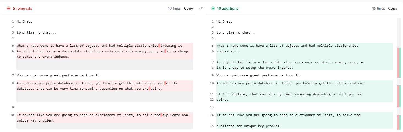Click the red minus removals icon

(x=9, y=9)
